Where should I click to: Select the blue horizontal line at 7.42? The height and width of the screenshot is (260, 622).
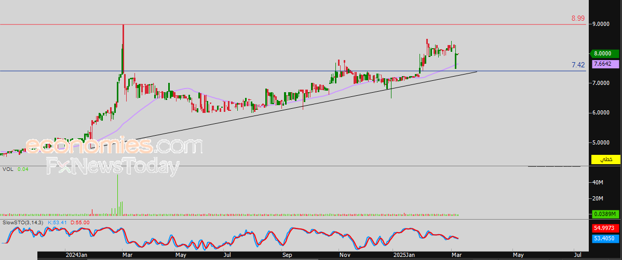293,71
